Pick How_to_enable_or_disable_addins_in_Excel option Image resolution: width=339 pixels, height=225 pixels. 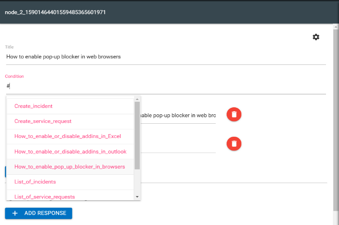click(68, 136)
